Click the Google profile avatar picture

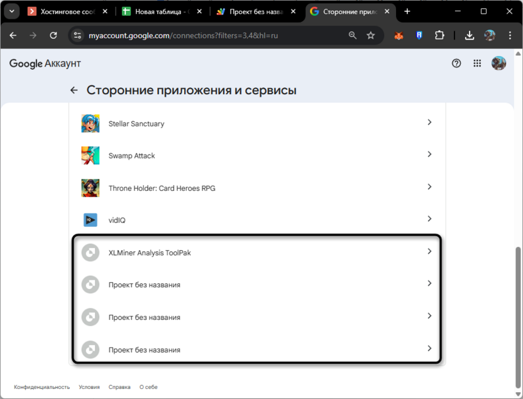pyautogui.click(x=498, y=63)
